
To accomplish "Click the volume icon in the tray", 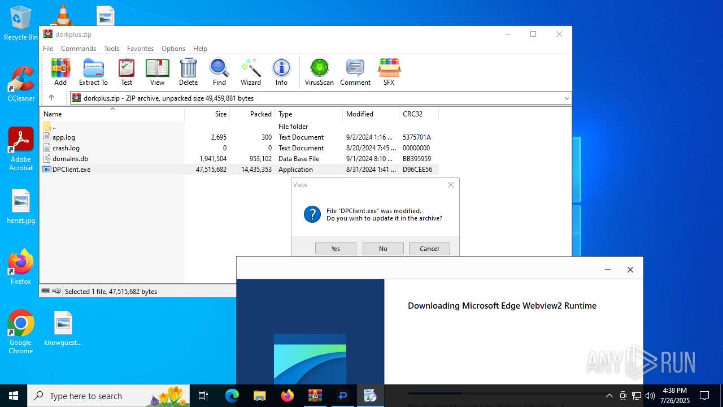I will pyautogui.click(x=650, y=396).
